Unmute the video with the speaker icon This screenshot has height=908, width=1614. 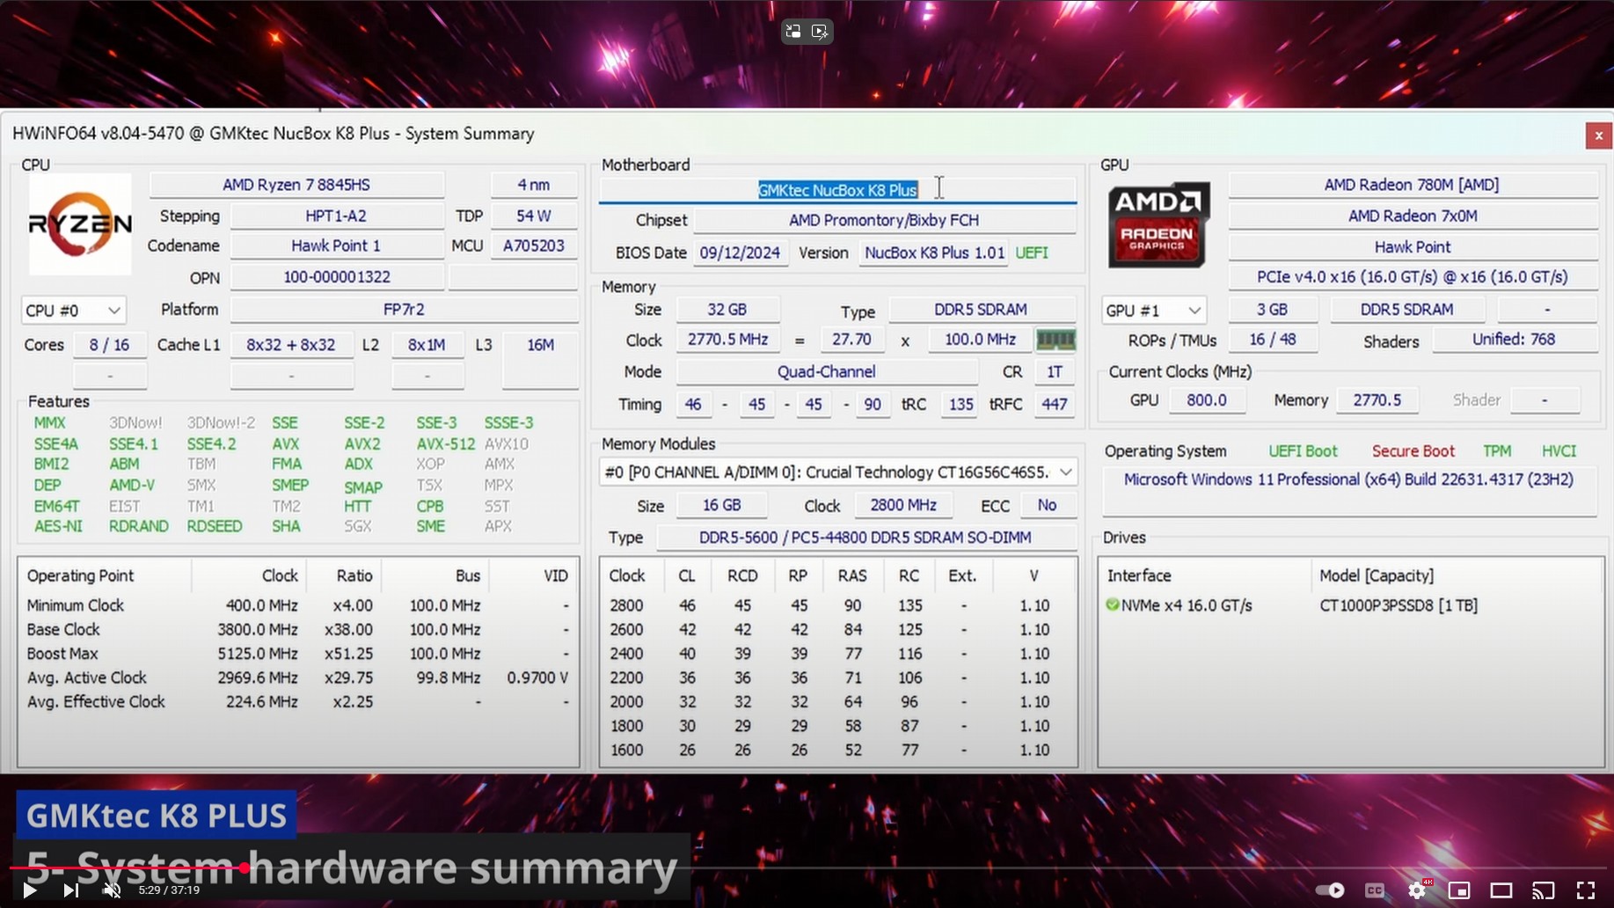click(112, 890)
